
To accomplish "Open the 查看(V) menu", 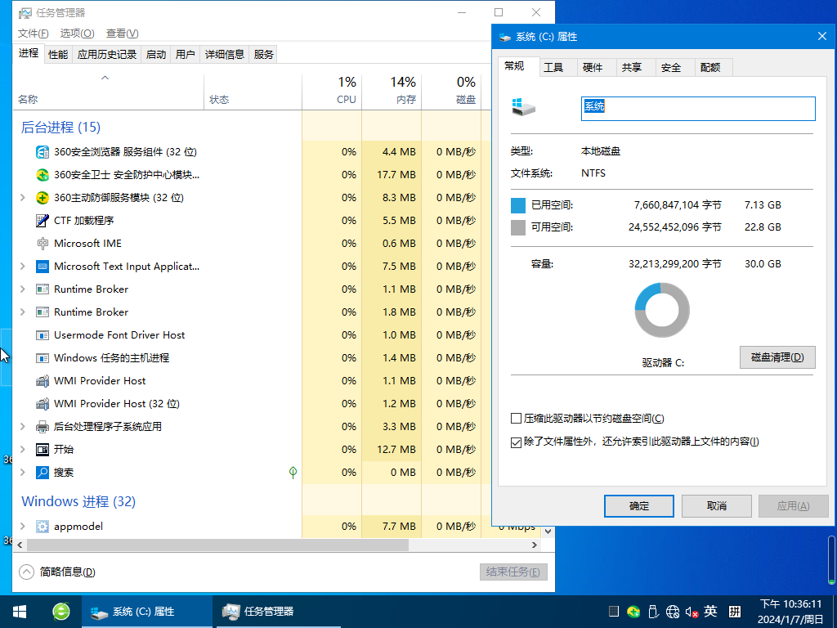I will (x=123, y=34).
